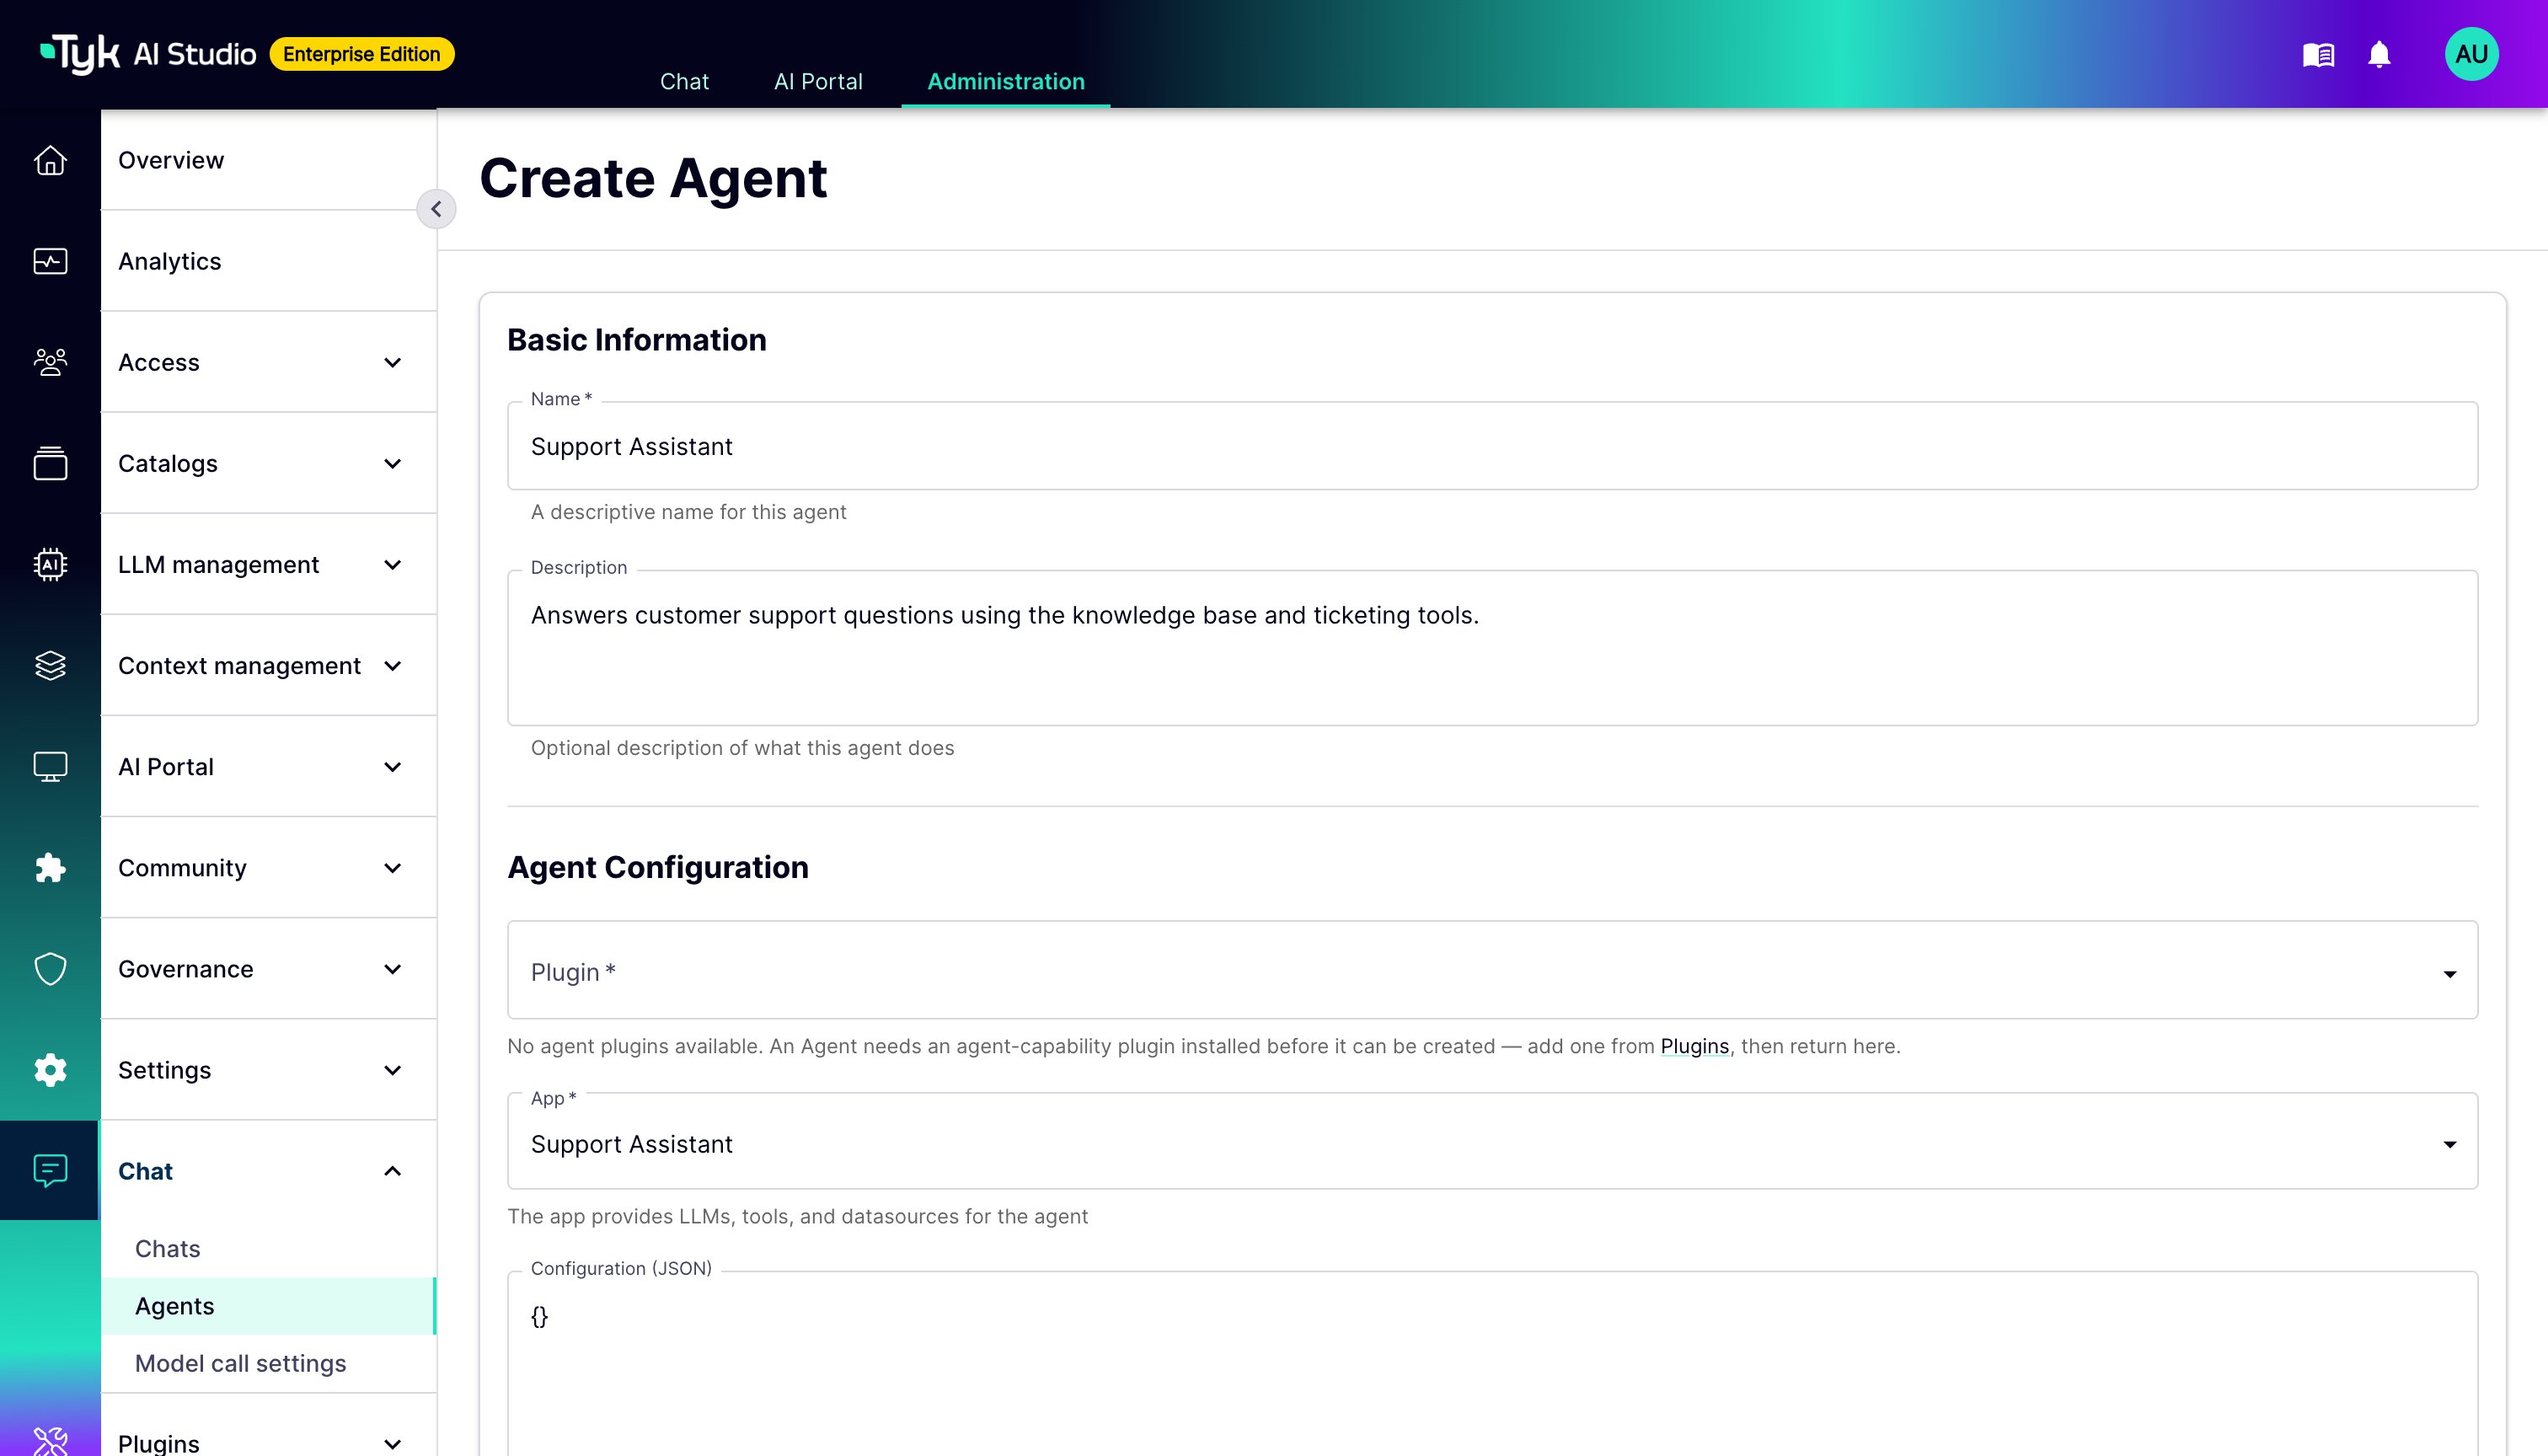Switch to the AI Portal top tab

point(818,81)
